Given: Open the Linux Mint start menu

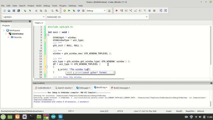Looking at the screenshot, I should coord(3,117).
